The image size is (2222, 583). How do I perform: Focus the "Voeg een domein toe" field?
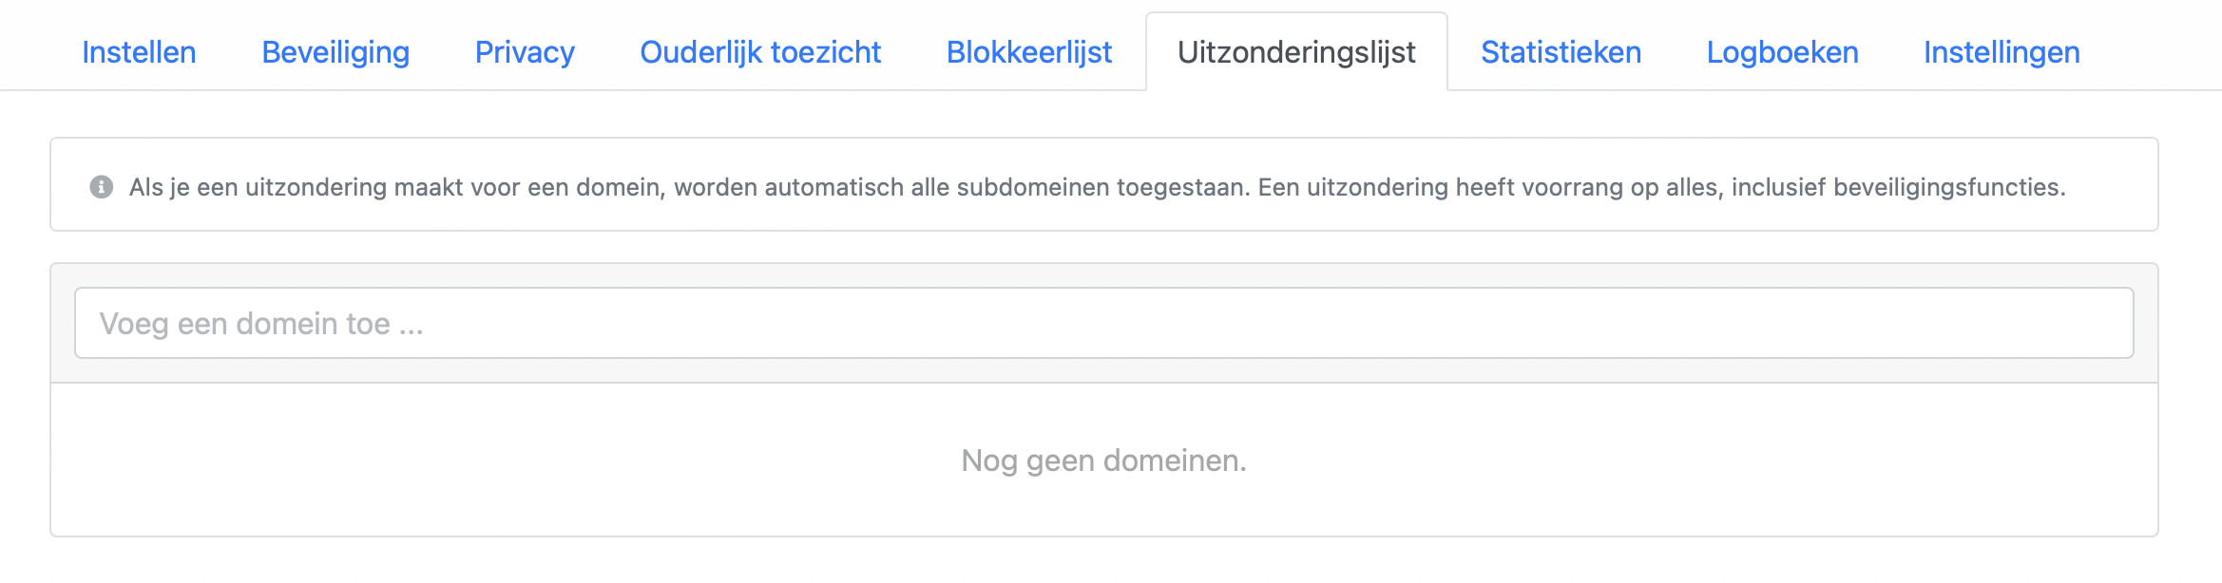pos(1102,324)
